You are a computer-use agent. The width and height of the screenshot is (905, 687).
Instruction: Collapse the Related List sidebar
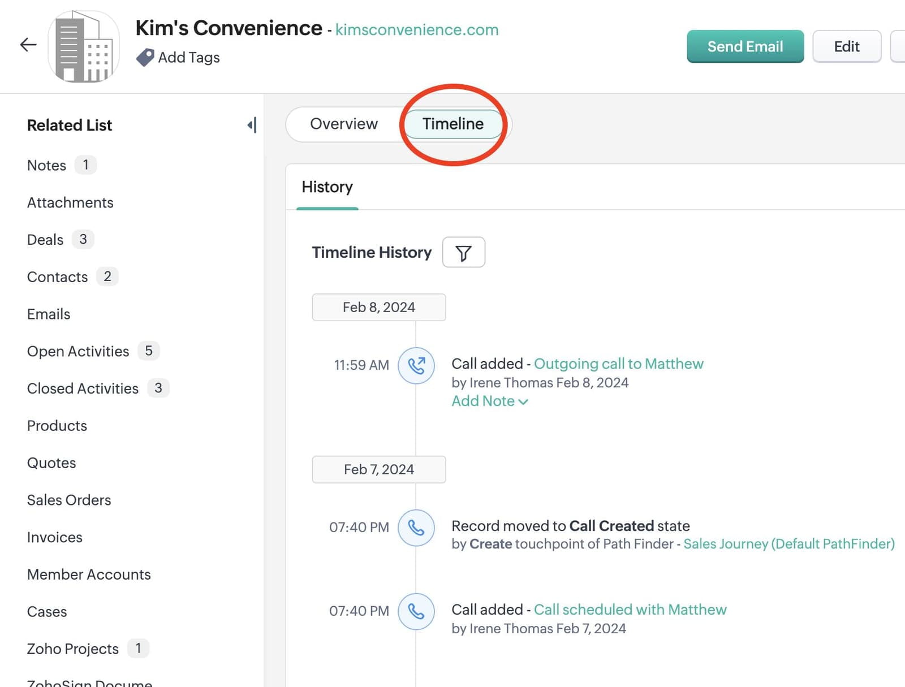tap(252, 125)
